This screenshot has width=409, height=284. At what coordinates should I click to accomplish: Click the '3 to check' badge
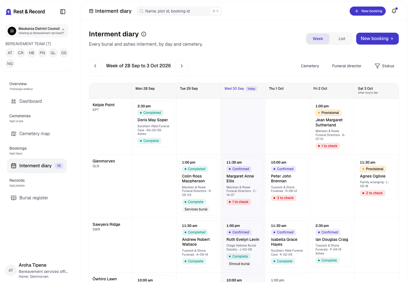(283, 198)
